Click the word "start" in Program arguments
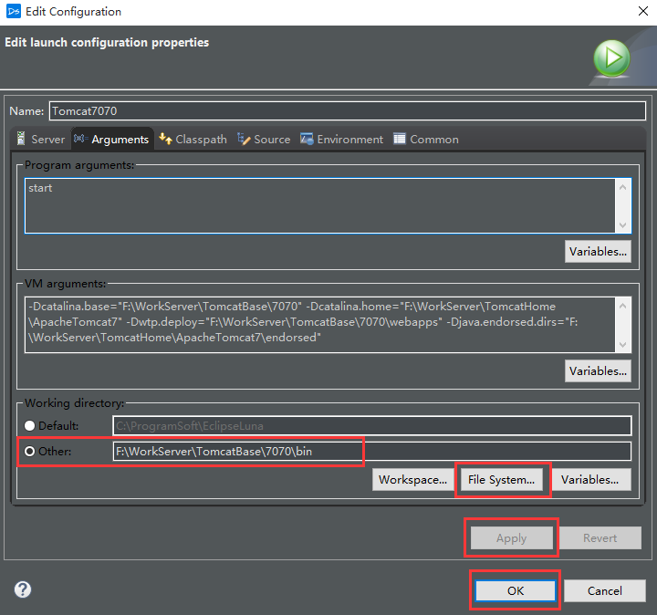Screen dimensions: 657x615 pyautogui.click(x=40, y=188)
